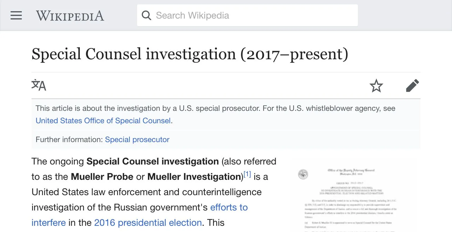Click the magnifying glass search icon
The width and height of the screenshot is (452, 232).
click(x=146, y=15)
